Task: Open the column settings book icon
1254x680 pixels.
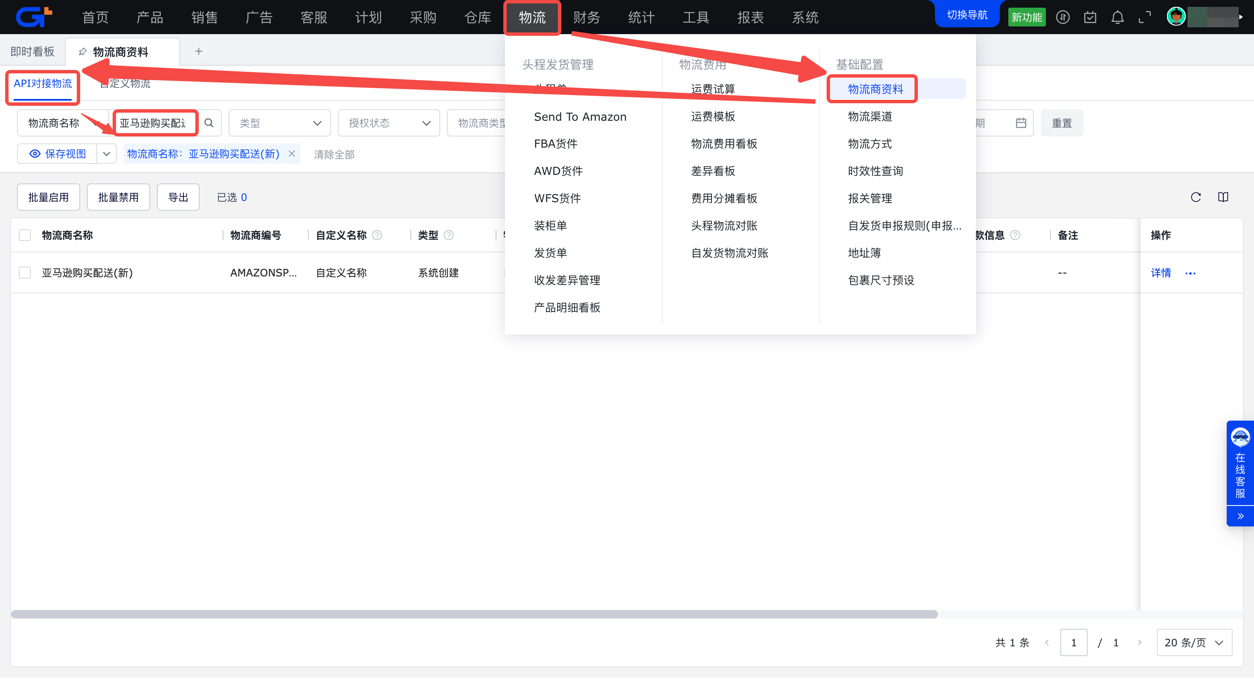Action: click(1223, 198)
